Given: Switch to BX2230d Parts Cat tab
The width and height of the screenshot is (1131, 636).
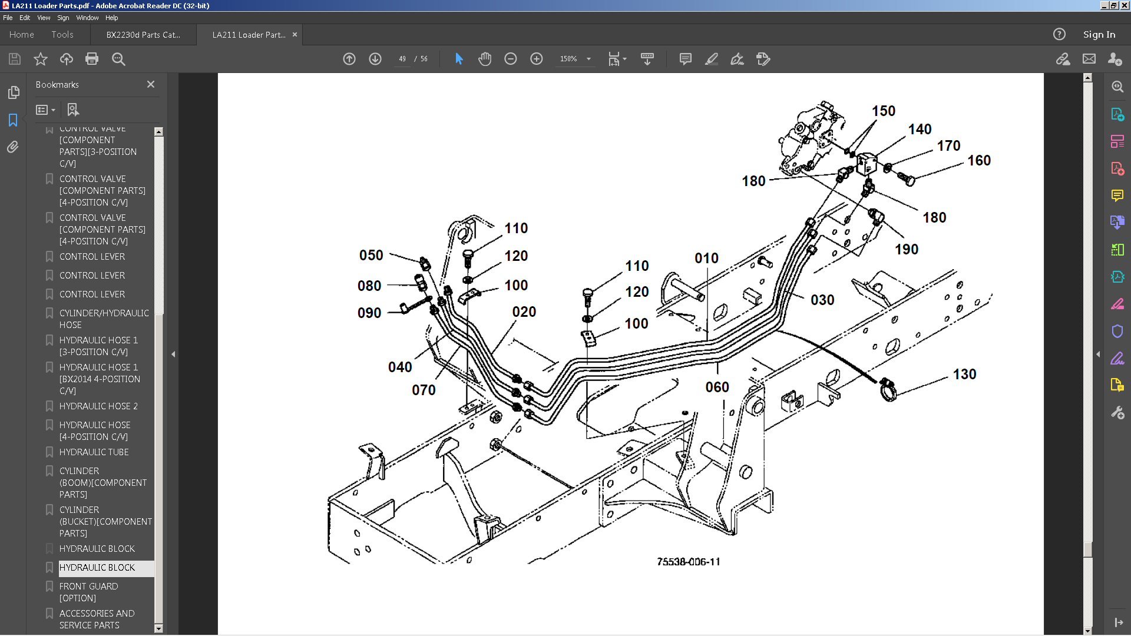Looking at the screenshot, I should click(x=143, y=35).
